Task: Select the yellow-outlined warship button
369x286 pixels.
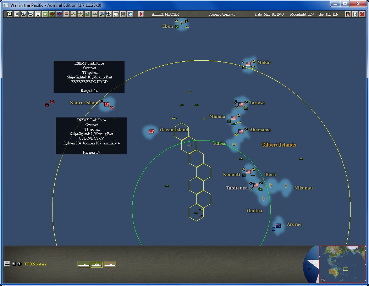Action: (97, 265)
